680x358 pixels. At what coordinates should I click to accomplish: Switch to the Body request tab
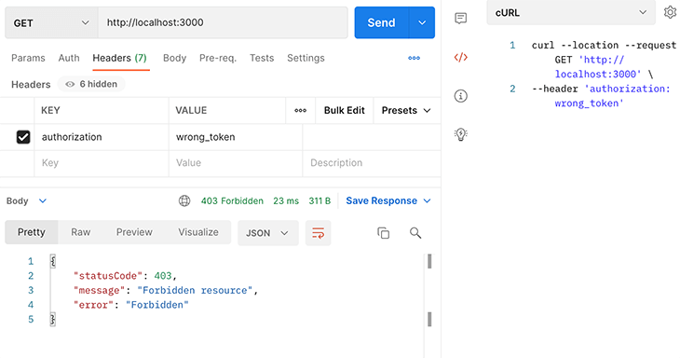(174, 58)
